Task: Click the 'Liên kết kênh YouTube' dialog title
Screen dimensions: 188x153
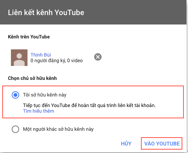Action: tap(46, 12)
